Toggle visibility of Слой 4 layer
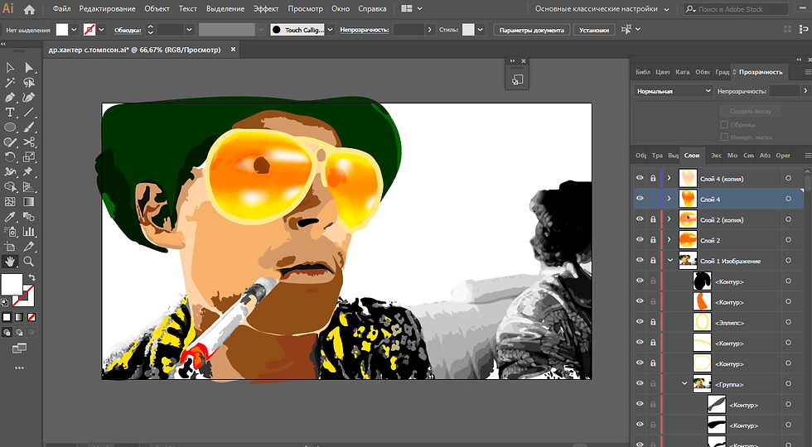This screenshot has width=812, height=447. tap(640, 199)
